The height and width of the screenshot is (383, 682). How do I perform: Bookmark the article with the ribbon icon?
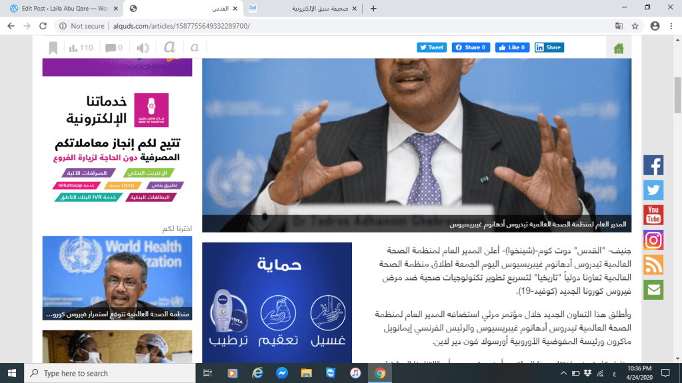pos(53,48)
